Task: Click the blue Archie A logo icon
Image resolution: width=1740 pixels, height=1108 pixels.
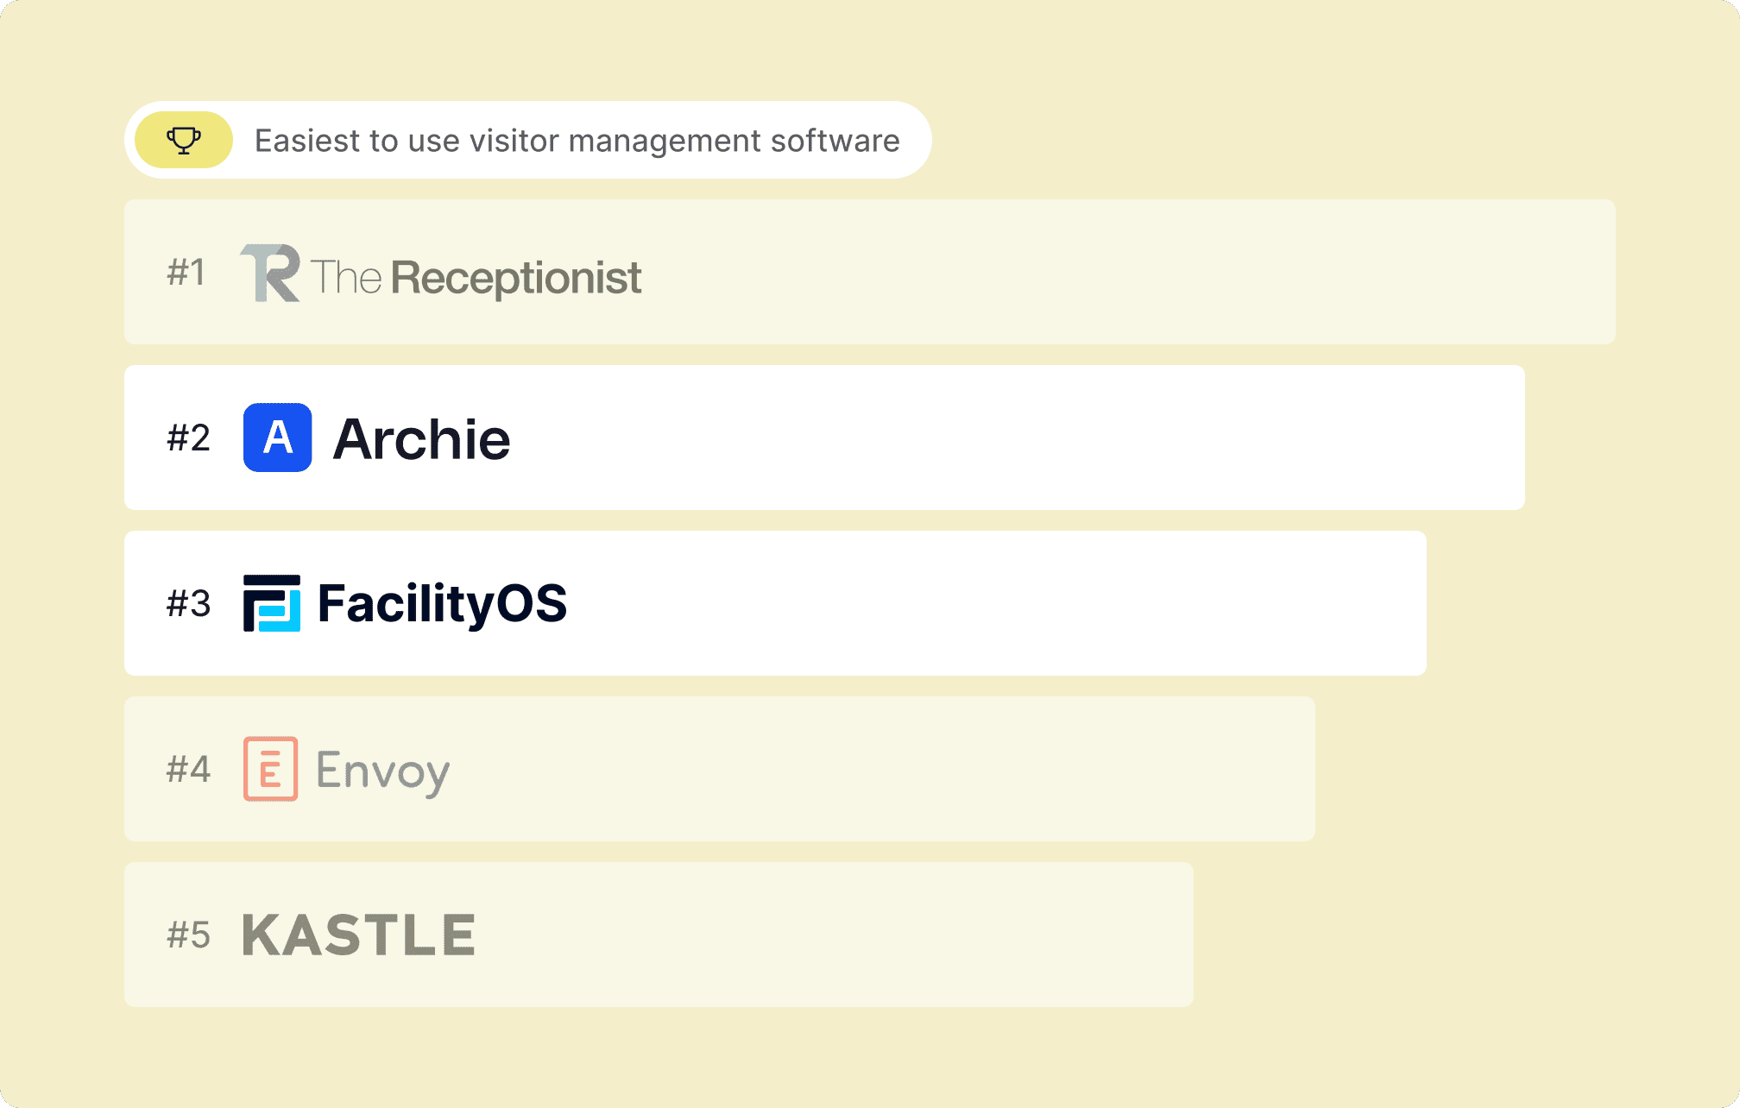Action: coord(277,438)
